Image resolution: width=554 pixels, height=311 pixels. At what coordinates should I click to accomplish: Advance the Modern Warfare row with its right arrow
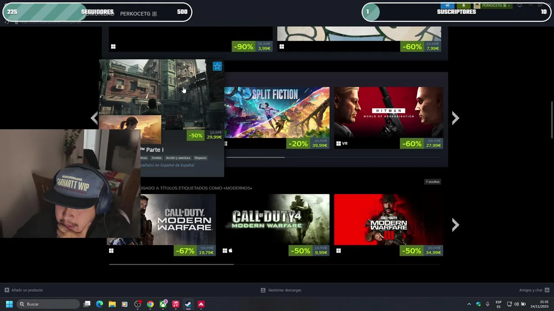455,225
